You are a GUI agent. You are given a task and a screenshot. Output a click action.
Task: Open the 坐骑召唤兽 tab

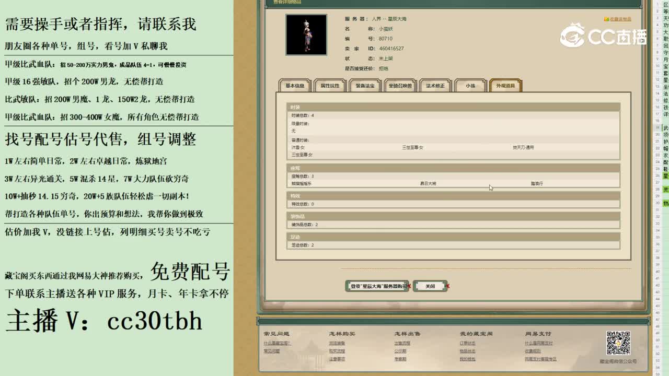point(400,86)
